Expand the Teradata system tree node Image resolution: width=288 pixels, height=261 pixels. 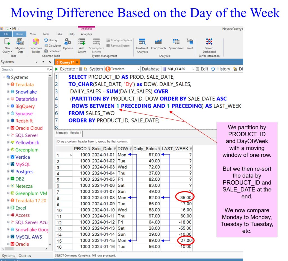8,85
